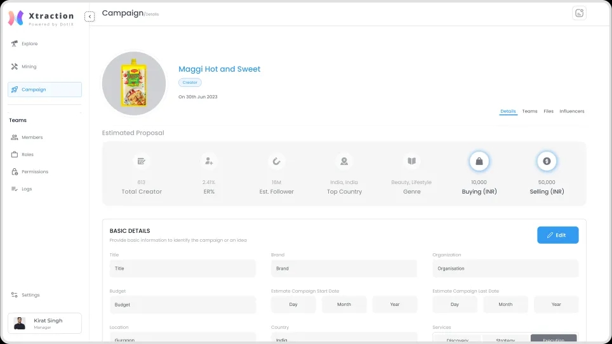Click the Campaign rocket icon
This screenshot has height=344, width=612.
pos(15,89)
